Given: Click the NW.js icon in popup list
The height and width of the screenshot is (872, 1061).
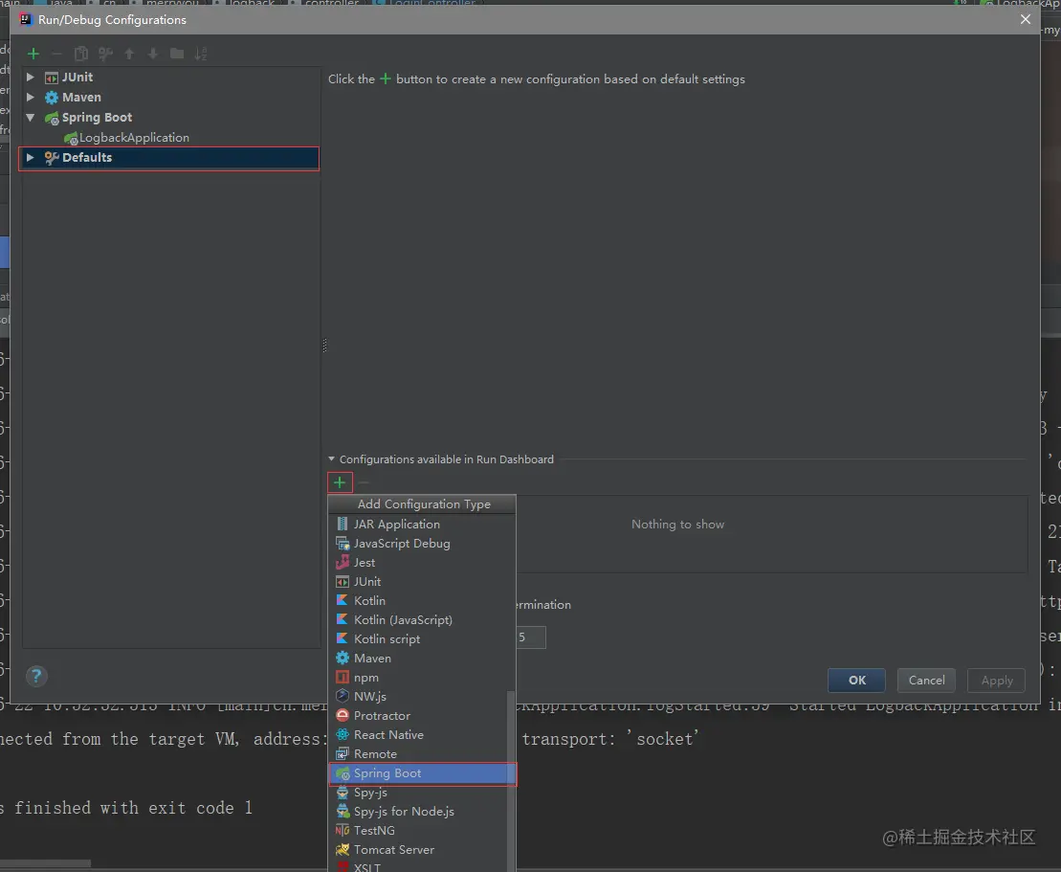Looking at the screenshot, I should tap(343, 696).
